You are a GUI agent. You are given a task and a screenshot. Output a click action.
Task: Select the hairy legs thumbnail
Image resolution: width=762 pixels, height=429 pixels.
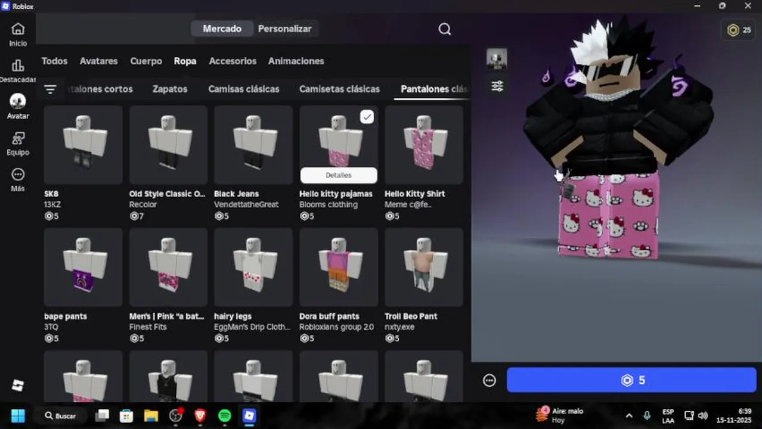click(x=253, y=268)
